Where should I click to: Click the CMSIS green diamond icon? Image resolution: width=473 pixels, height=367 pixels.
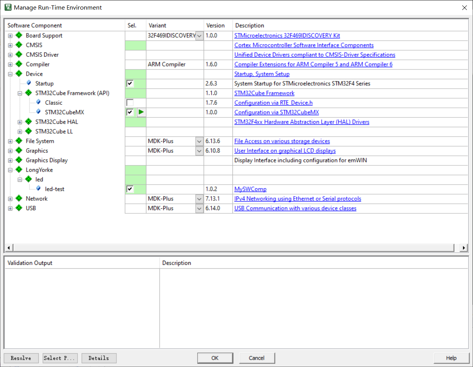(19, 45)
